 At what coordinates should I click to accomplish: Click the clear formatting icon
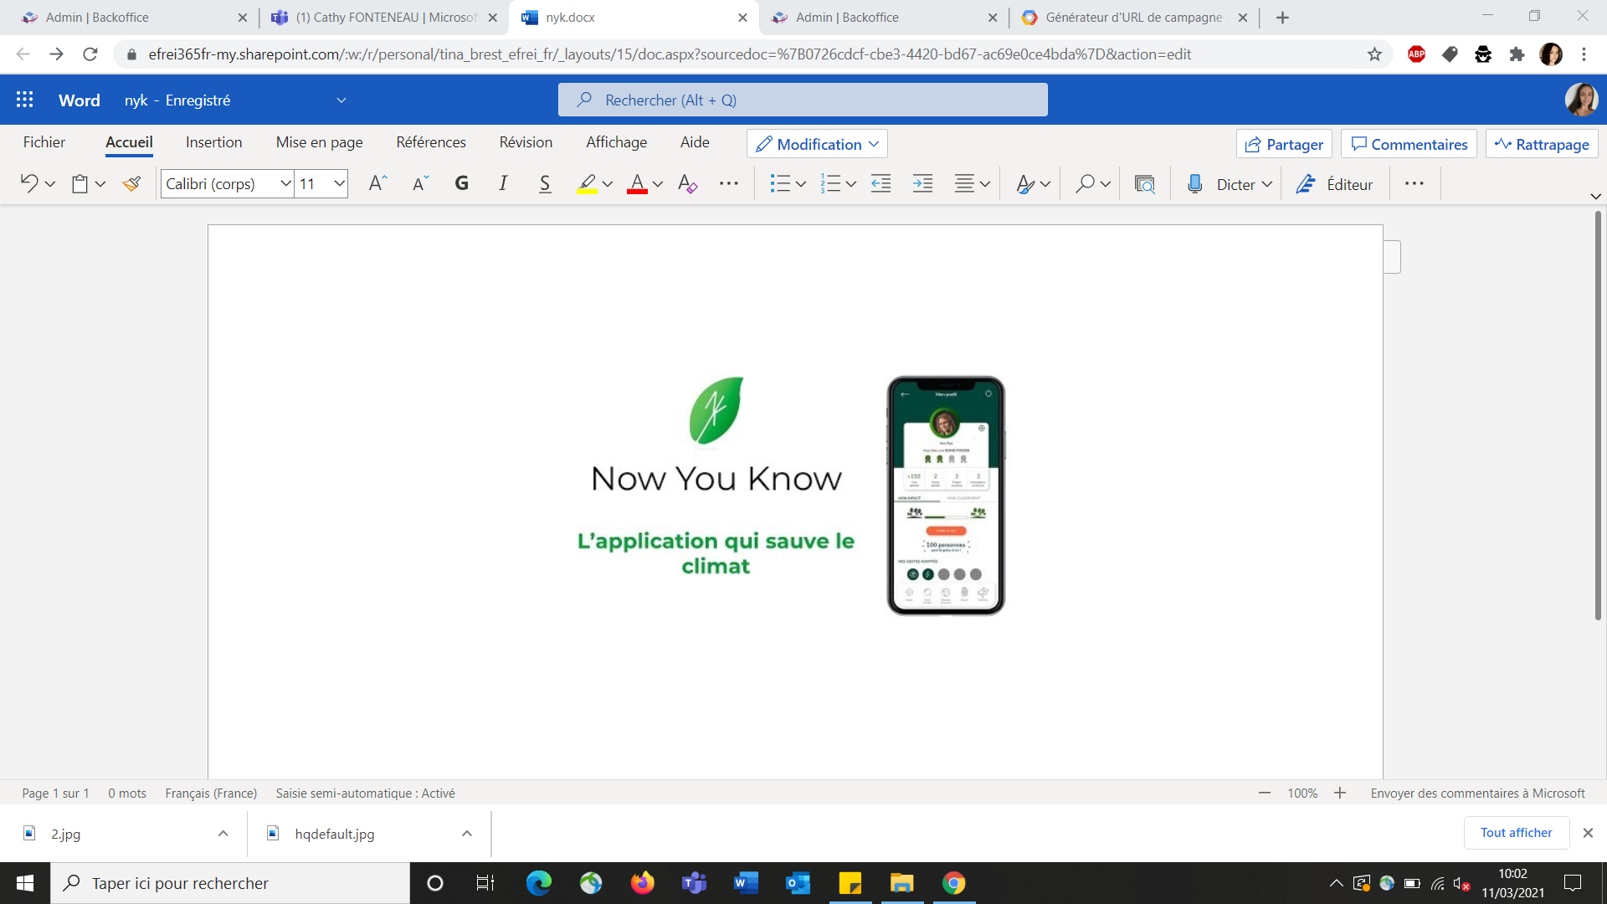pyautogui.click(x=687, y=184)
